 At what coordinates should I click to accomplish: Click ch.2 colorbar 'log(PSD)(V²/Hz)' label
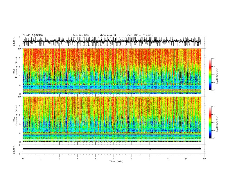[218, 124]
